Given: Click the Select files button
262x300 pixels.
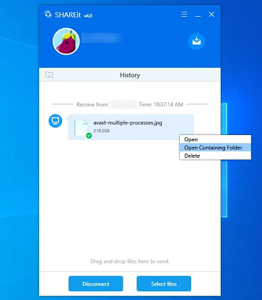Looking at the screenshot, I should click(x=164, y=284).
